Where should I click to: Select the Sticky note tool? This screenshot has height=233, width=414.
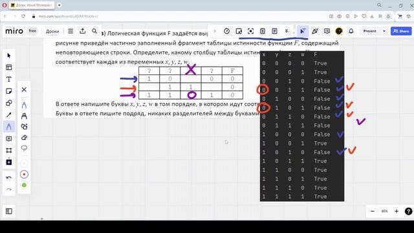click(x=8, y=91)
